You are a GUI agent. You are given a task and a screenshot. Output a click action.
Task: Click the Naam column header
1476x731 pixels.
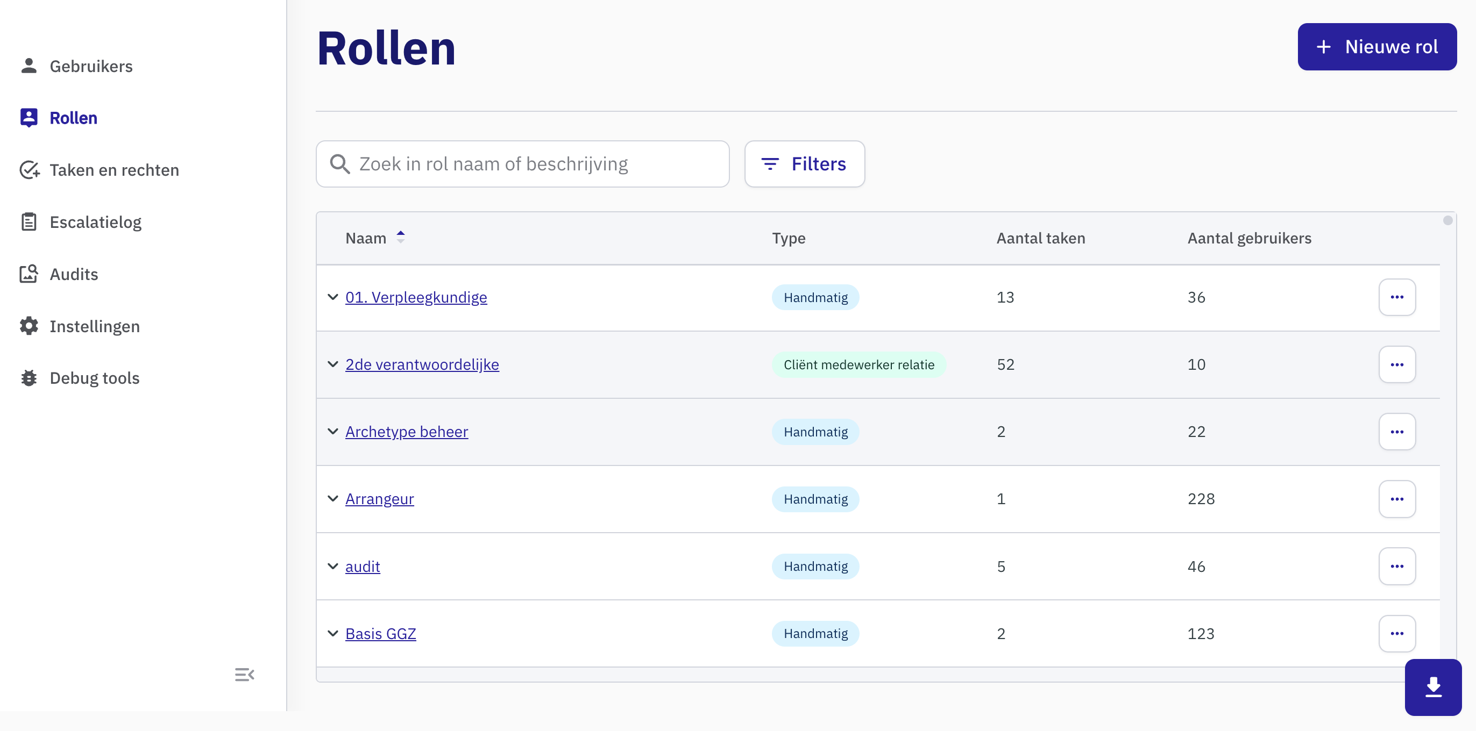(366, 238)
